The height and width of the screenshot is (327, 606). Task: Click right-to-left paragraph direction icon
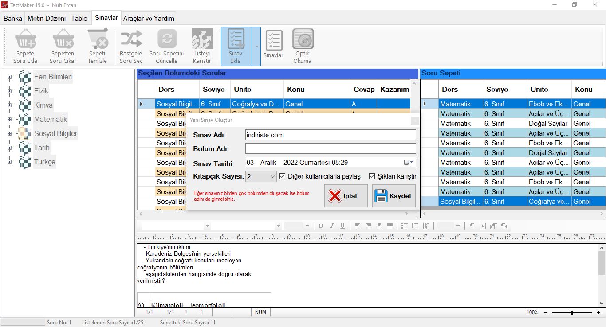504,226
